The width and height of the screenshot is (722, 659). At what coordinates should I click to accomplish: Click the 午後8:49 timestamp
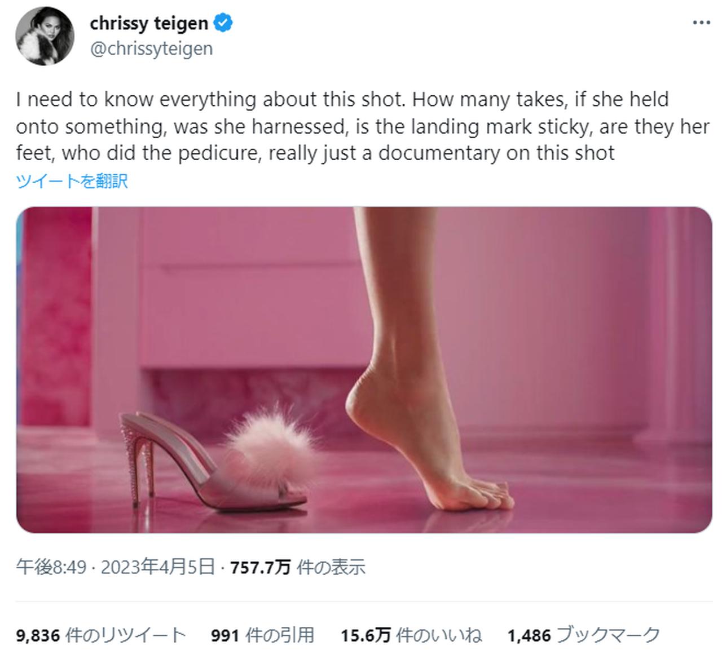51,567
